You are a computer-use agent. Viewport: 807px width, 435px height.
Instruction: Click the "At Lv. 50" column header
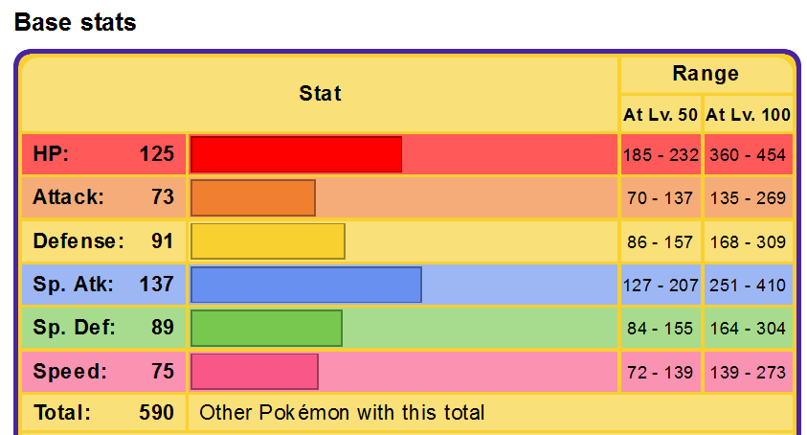661,116
